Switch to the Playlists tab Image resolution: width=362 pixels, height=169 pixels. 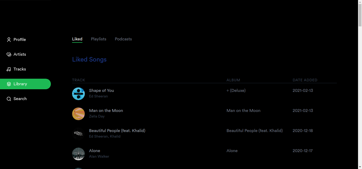pos(99,39)
